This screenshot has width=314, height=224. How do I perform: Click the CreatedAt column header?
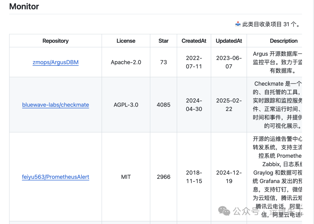(x=194, y=41)
